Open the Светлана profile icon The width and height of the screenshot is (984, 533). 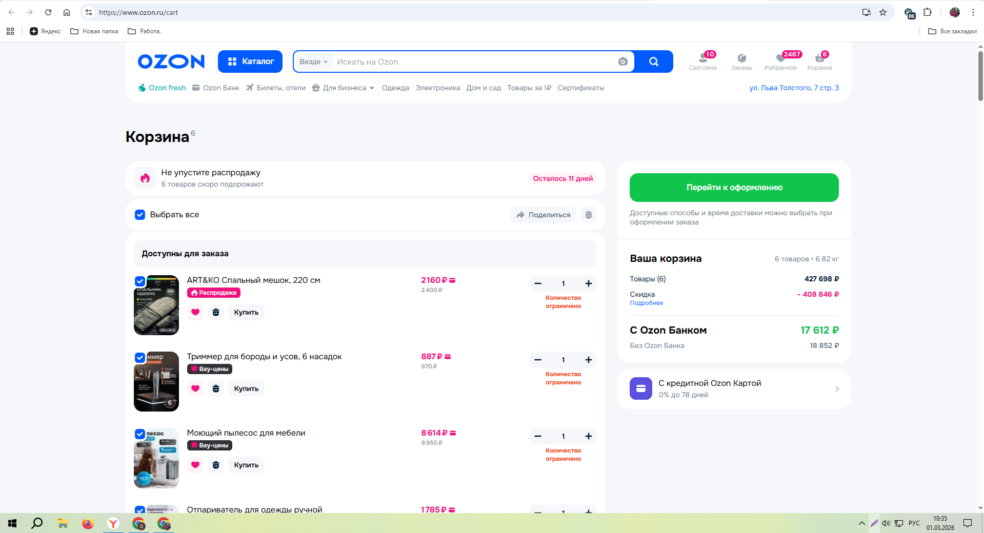pyautogui.click(x=702, y=61)
